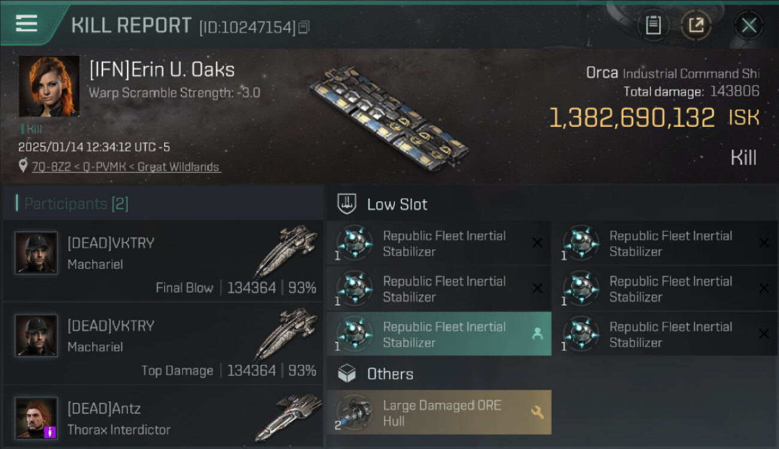View the Orca ship model

tap(389, 117)
